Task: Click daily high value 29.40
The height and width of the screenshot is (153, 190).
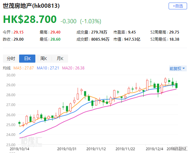Action: tap(55, 32)
